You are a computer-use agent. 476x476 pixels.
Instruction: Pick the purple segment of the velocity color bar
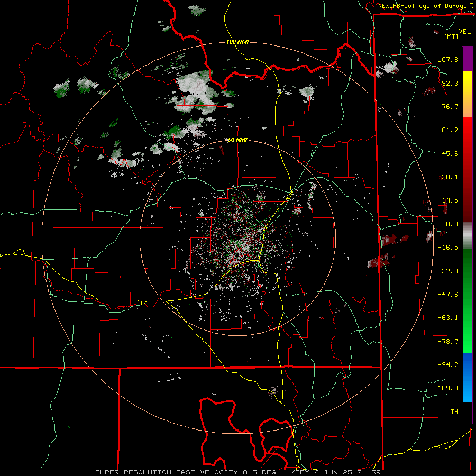click(467, 59)
